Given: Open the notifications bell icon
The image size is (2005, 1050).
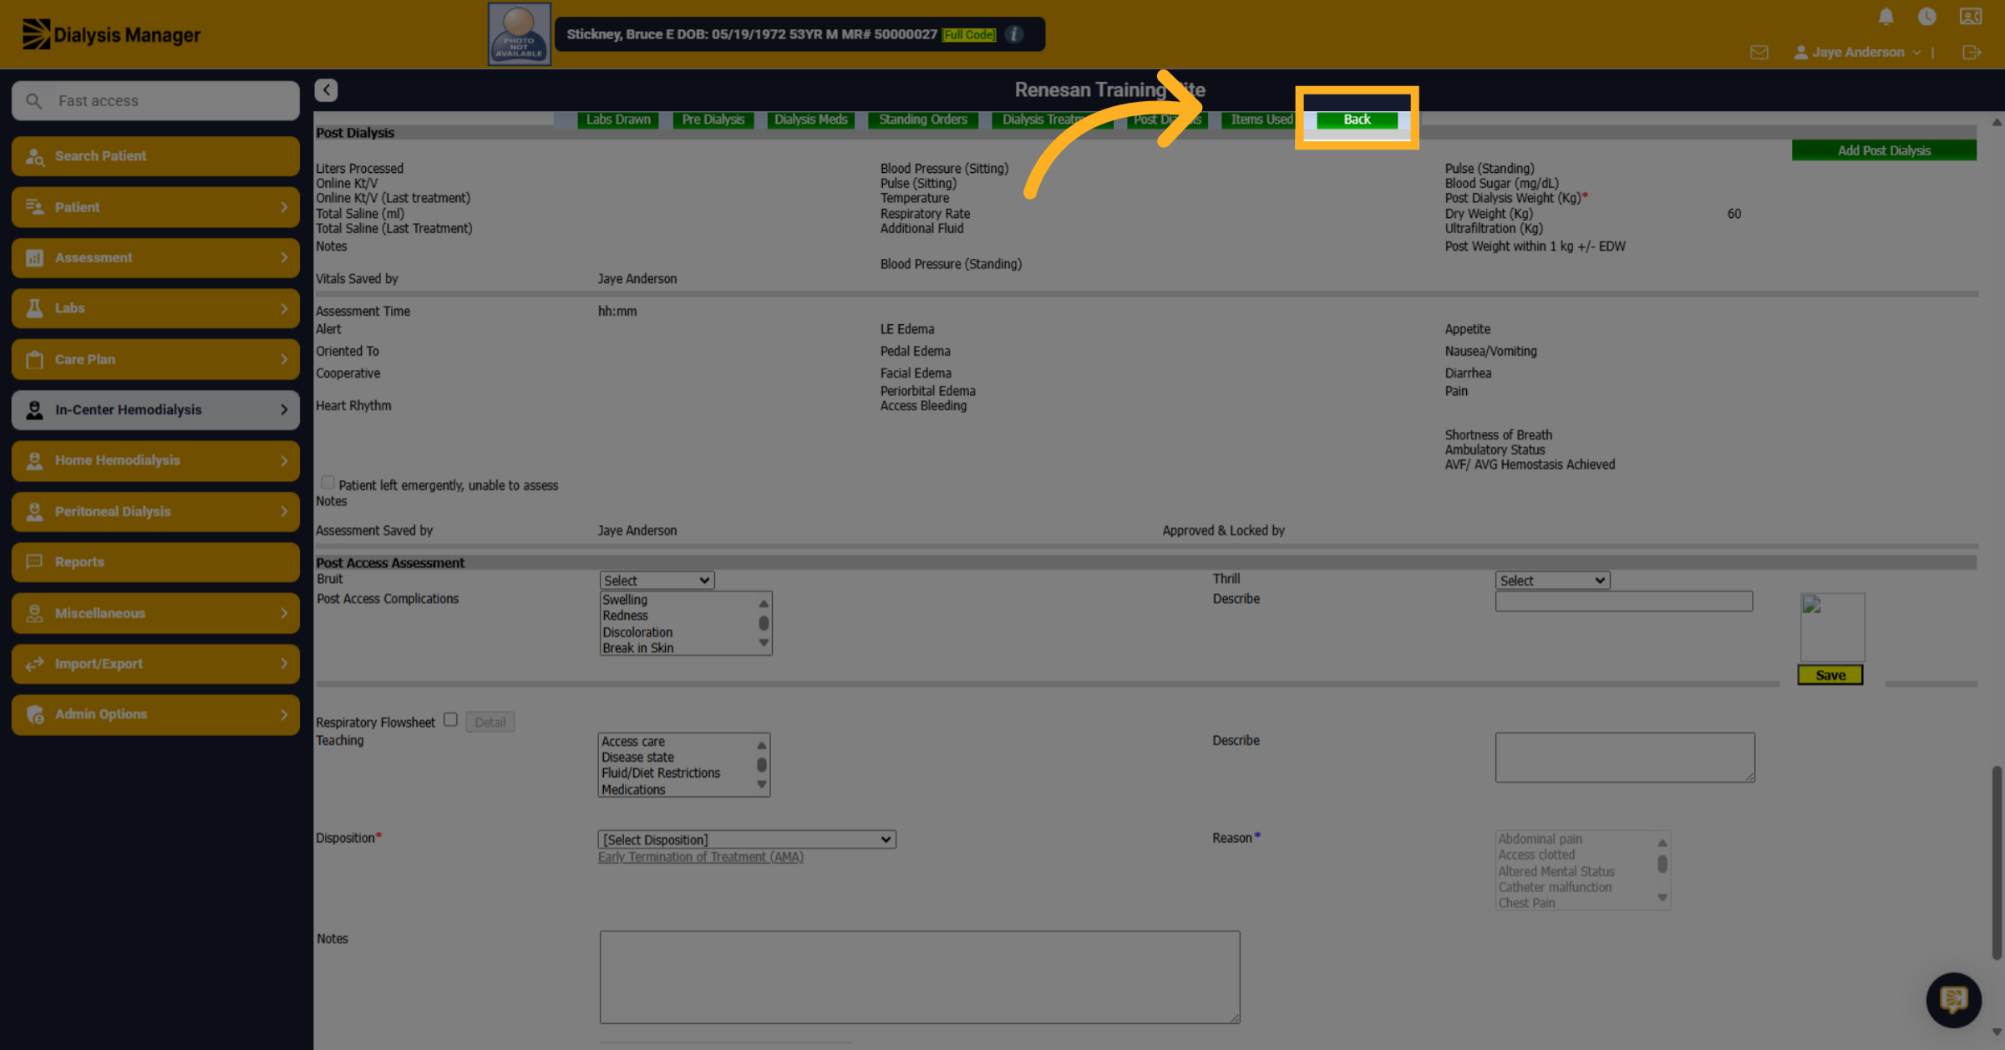Looking at the screenshot, I should pos(1886,17).
